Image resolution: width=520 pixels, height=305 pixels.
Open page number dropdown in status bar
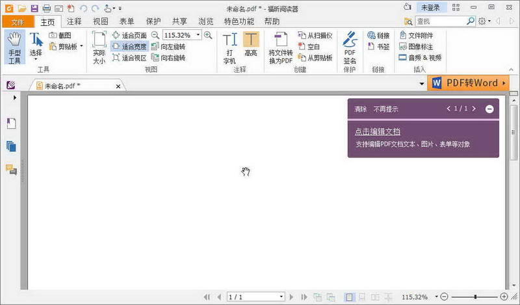(x=281, y=297)
